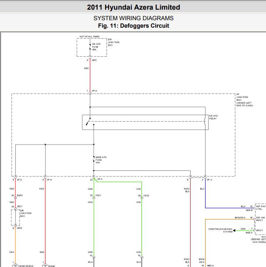Click the "ORG" wire color label
Viewport: 266px width, 267px height.
[12, 252]
